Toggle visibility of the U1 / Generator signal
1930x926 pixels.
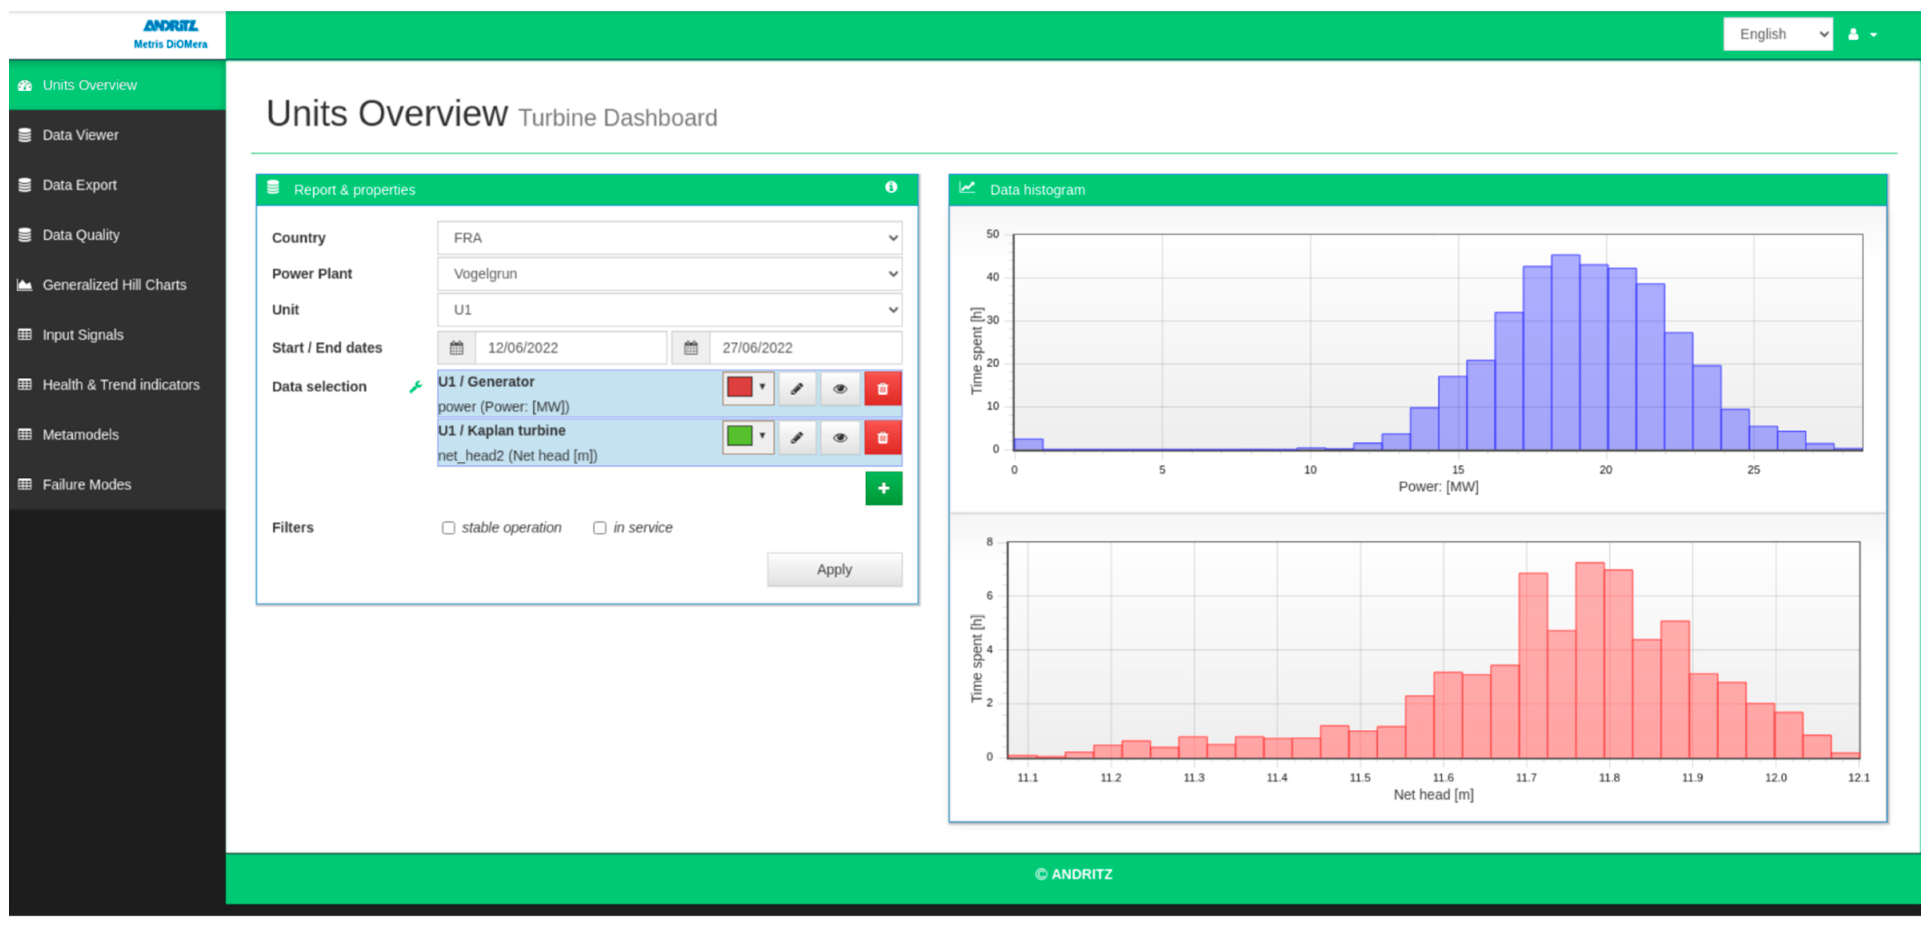coord(840,389)
